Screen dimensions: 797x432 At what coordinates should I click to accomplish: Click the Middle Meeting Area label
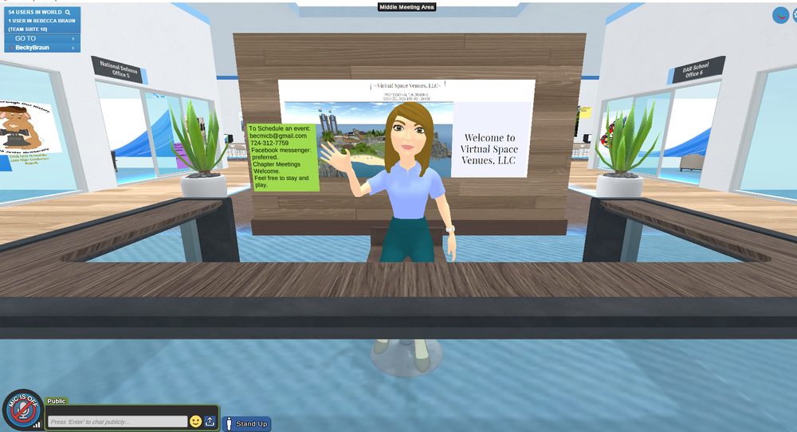[x=406, y=7]
